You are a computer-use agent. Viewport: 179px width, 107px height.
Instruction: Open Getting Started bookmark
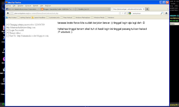pos(24,18)
